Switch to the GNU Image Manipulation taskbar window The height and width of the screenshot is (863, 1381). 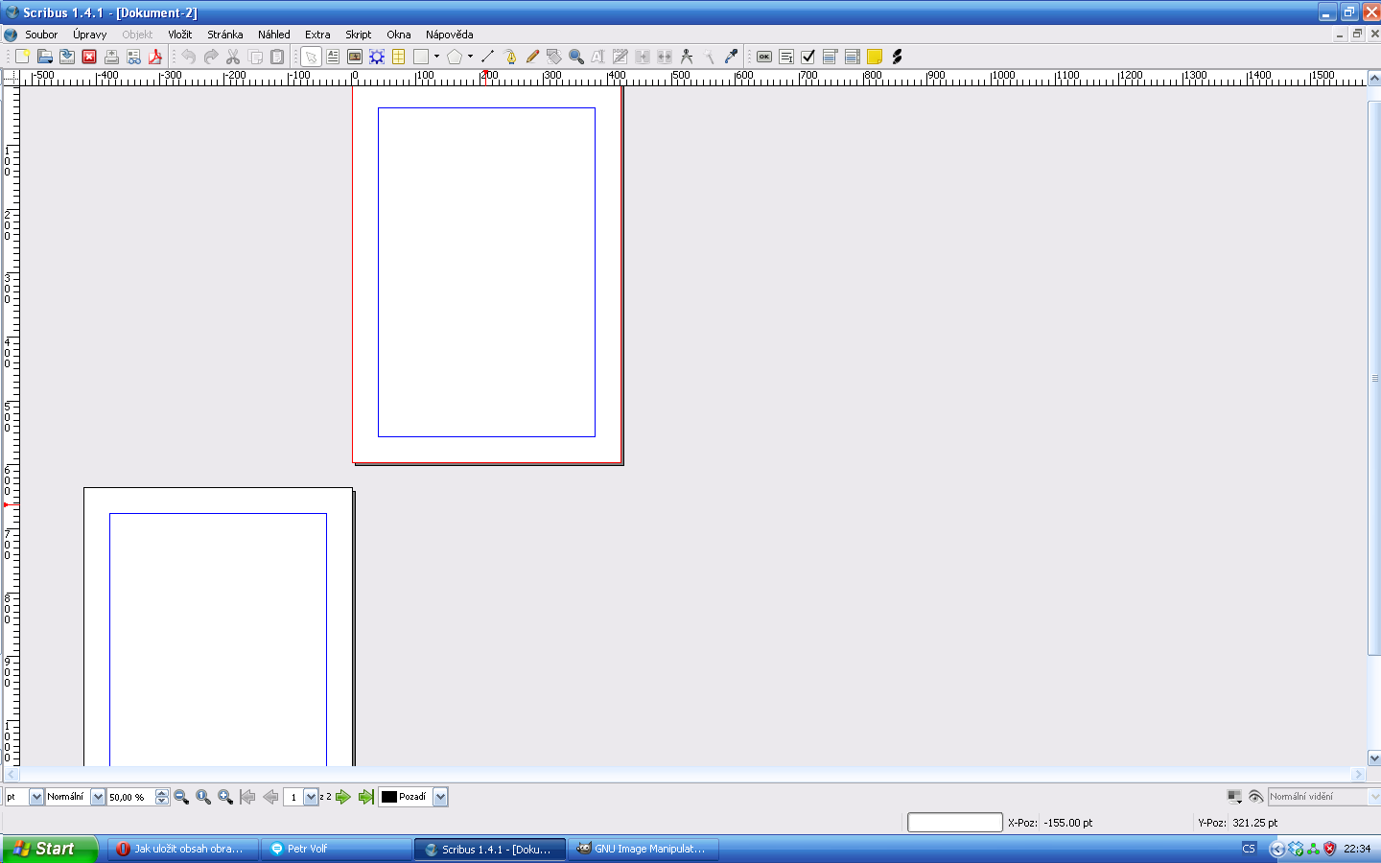tap(644, 849)
